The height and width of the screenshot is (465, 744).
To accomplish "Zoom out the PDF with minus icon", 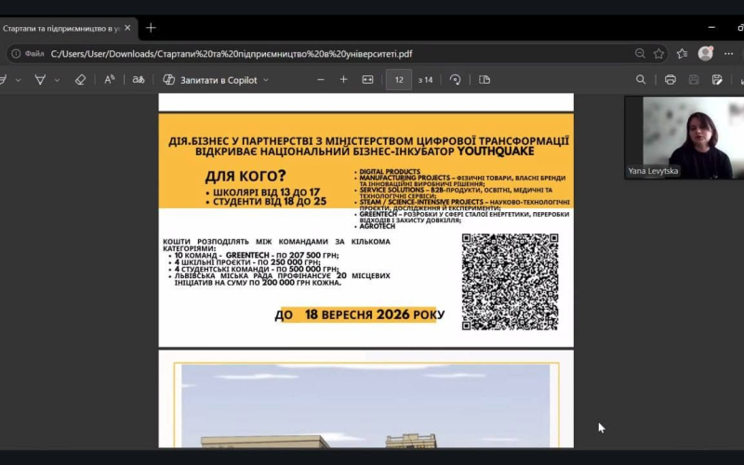I will pos(321,80).
